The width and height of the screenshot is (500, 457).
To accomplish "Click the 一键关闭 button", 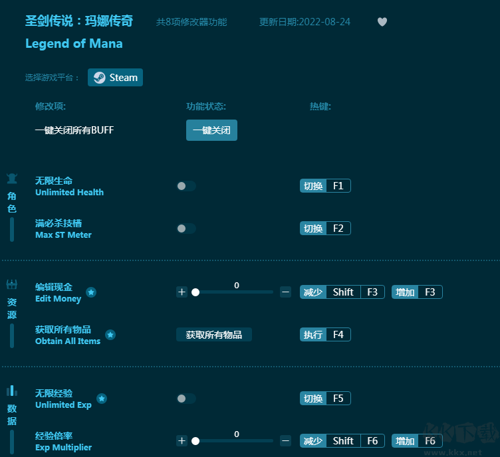I will tap(211, 130).
